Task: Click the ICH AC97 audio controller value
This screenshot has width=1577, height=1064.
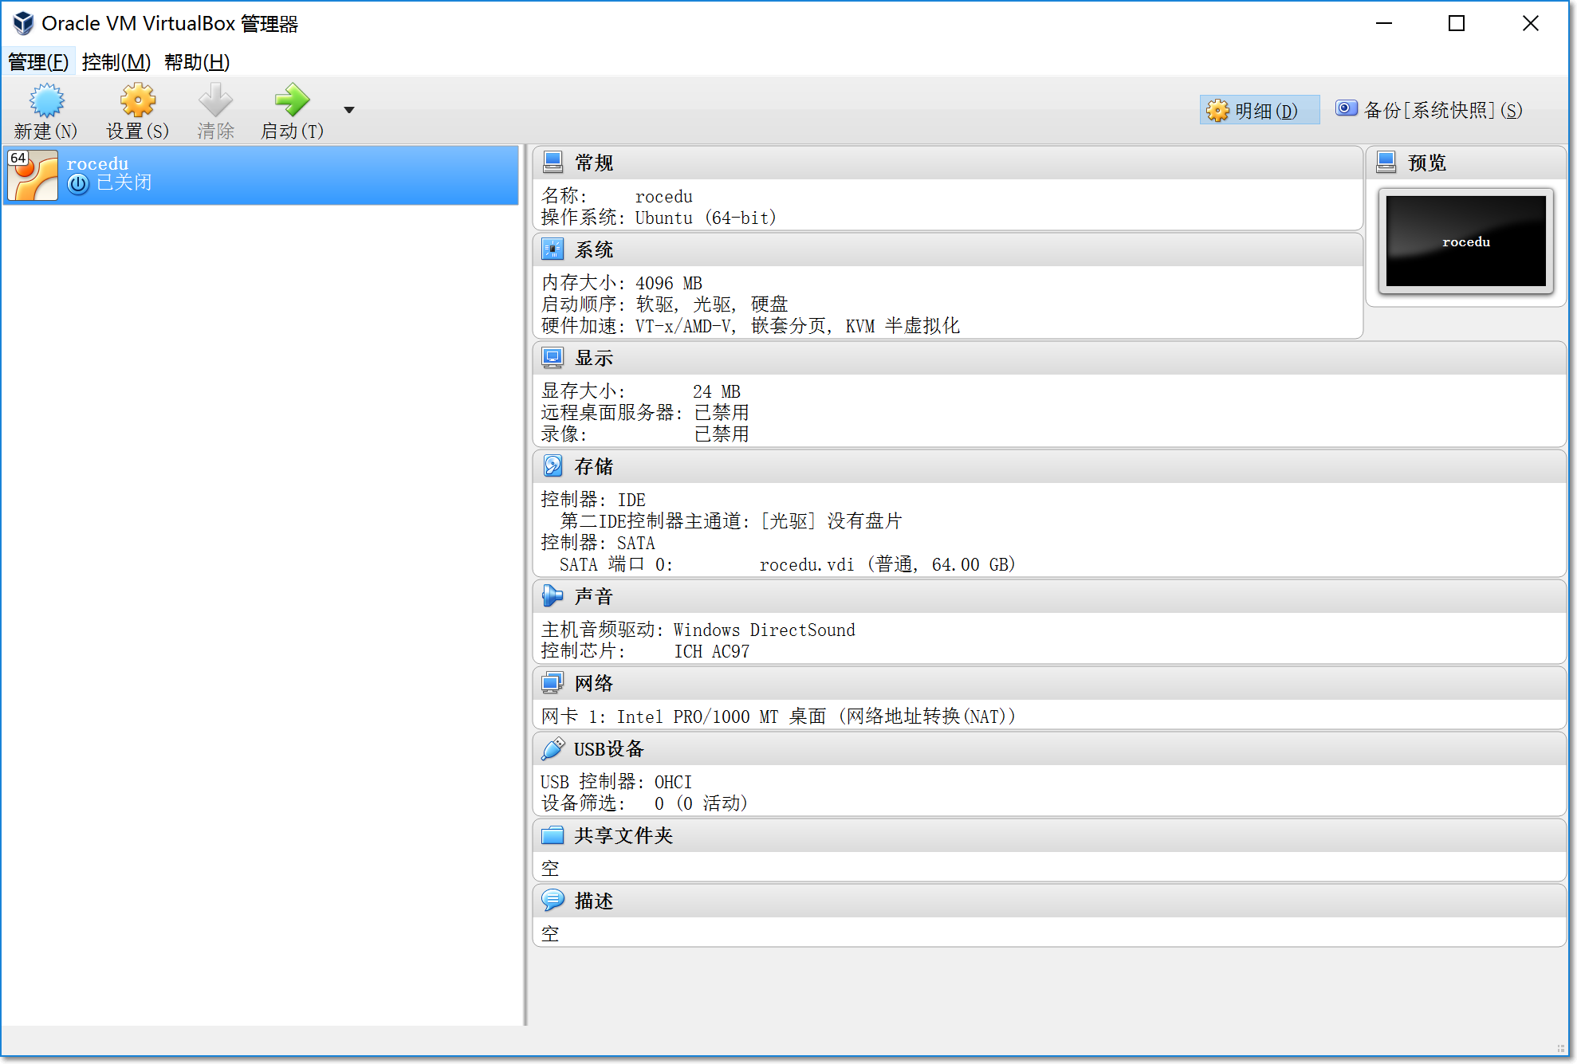Action: [x=712, y=651]
